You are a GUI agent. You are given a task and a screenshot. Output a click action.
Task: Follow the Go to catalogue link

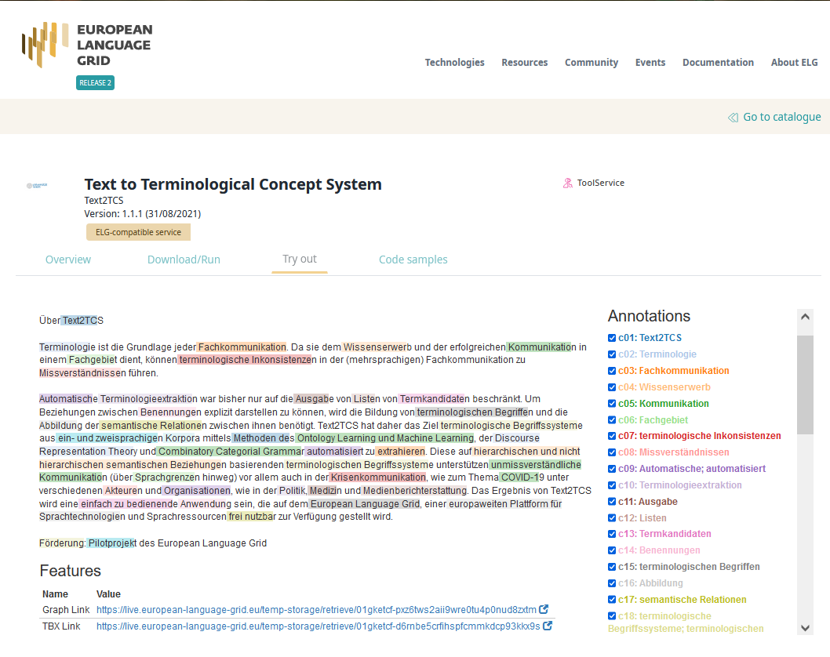click(782, 117)
